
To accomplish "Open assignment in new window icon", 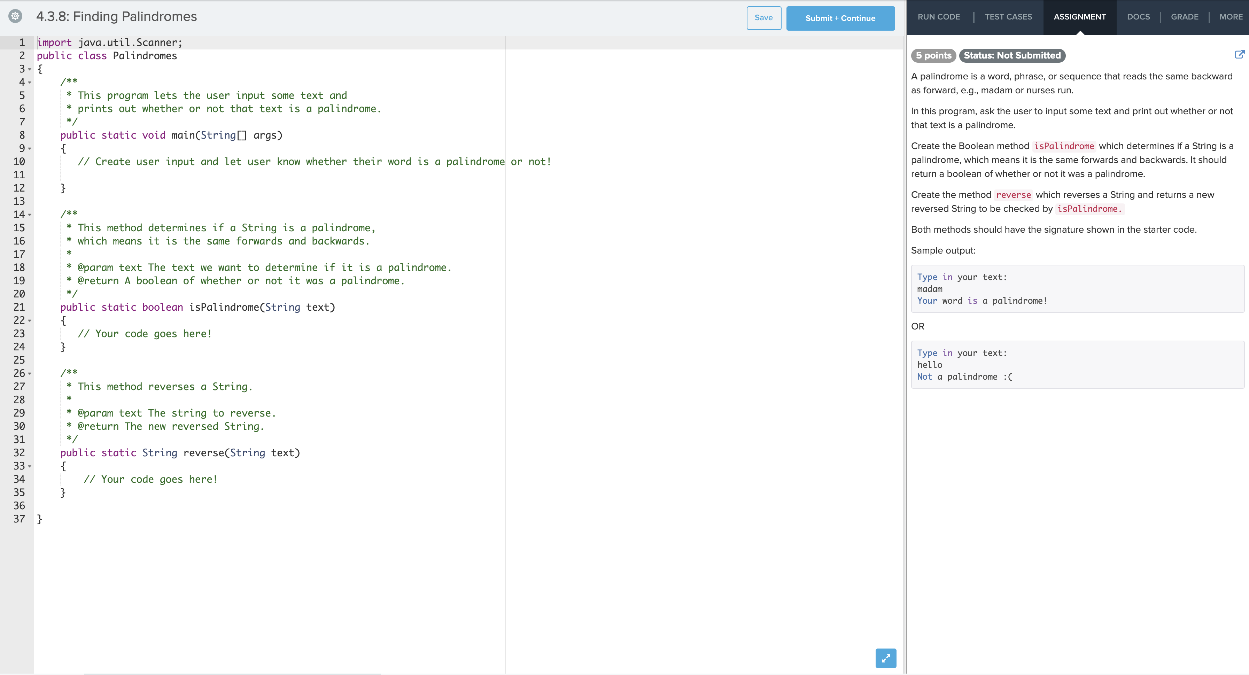I will (1239, 55).
